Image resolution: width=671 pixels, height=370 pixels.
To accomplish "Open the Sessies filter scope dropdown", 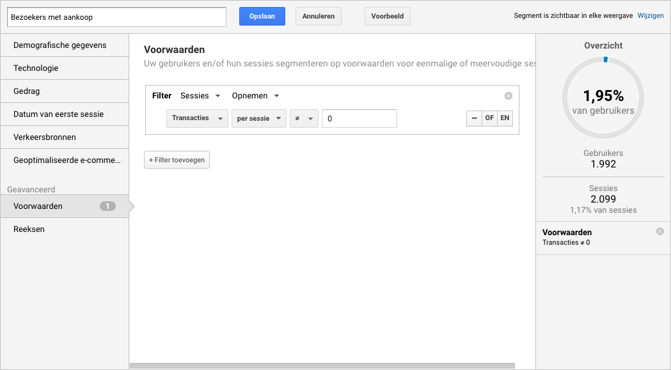I will coord(200,96).
